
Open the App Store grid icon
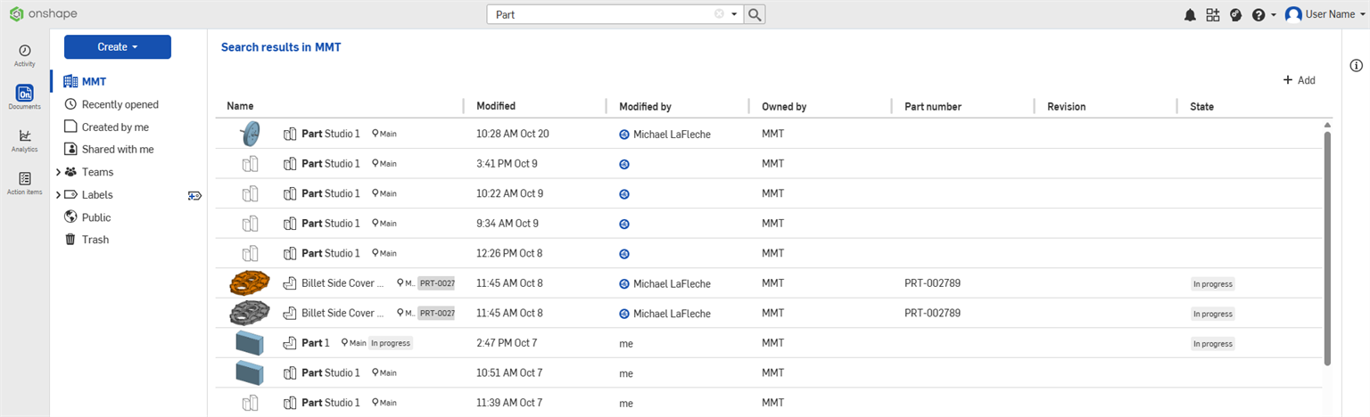[x=1212, y=15]
